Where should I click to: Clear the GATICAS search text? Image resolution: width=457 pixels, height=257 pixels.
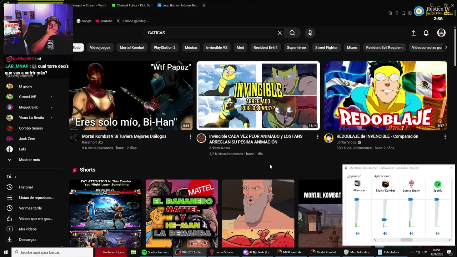280,33
